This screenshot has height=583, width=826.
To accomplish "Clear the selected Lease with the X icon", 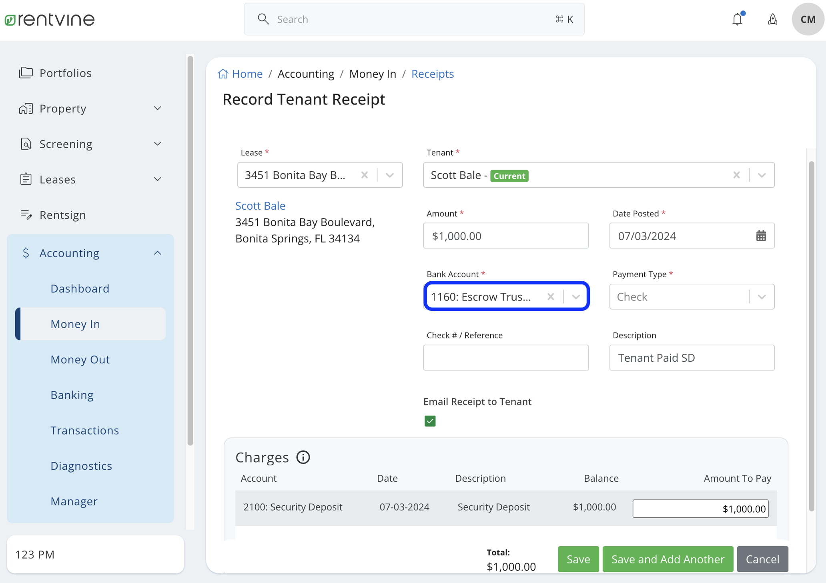I will 364,175.
